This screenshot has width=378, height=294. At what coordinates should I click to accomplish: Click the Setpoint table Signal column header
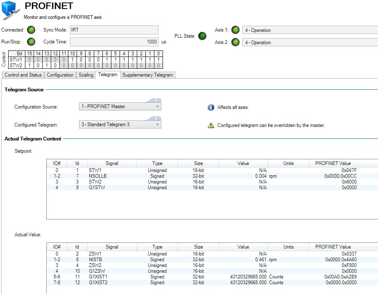tap(112, 163)
